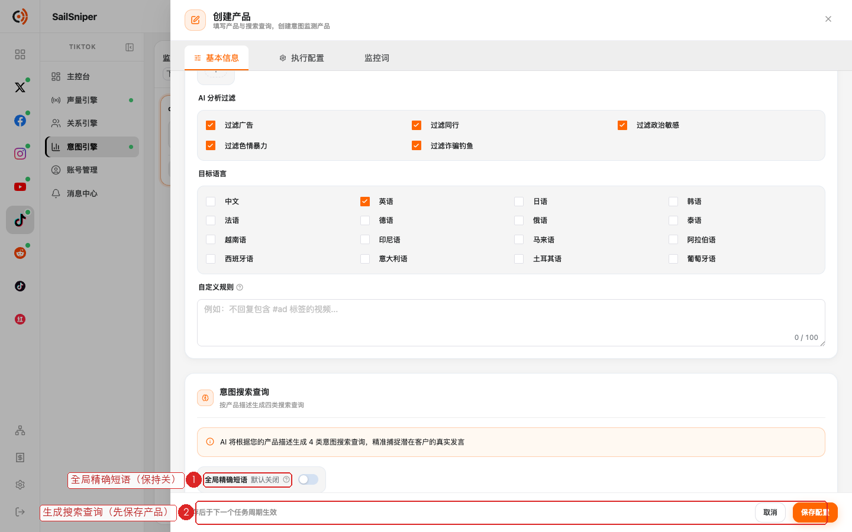Uncheck the 过滤政治敏感 filter
The image size is (852, 532).
pyautogui.click(x=622, y=125)
